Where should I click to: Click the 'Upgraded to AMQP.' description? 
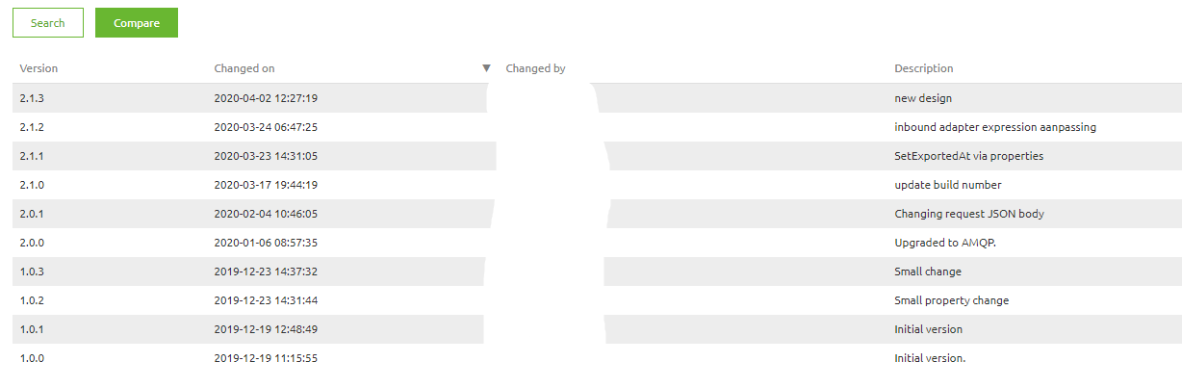942,243
